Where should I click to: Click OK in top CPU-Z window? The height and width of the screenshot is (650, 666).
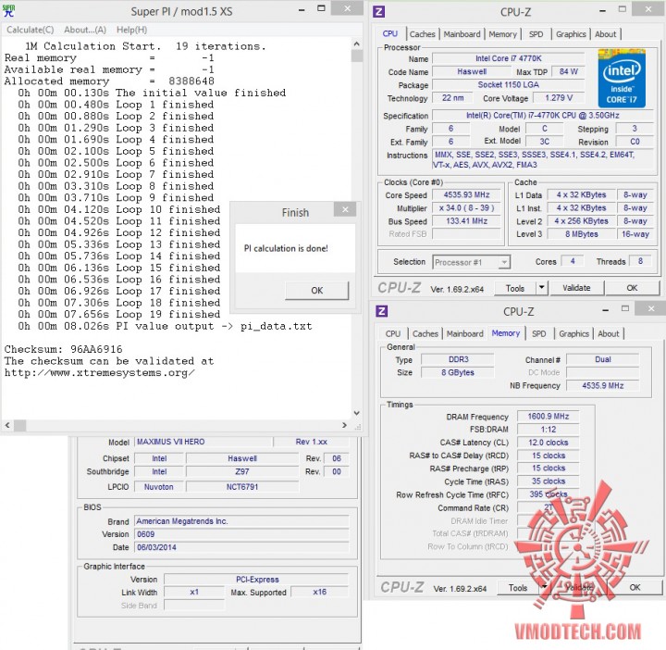(x=632, y=288)
